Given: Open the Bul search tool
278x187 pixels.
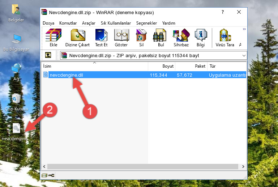Looking at the screenshot, I should tap(161, 38).
